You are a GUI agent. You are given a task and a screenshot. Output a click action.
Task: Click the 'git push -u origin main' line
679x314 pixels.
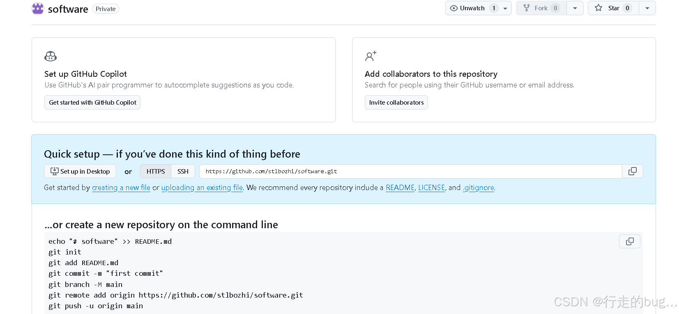tap(96, 306)
